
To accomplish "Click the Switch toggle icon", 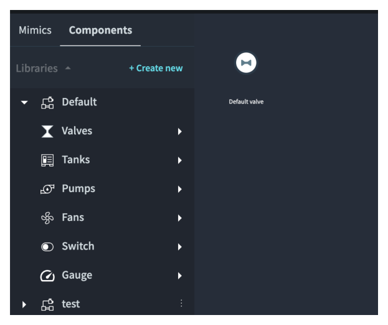I will [47, 247].
